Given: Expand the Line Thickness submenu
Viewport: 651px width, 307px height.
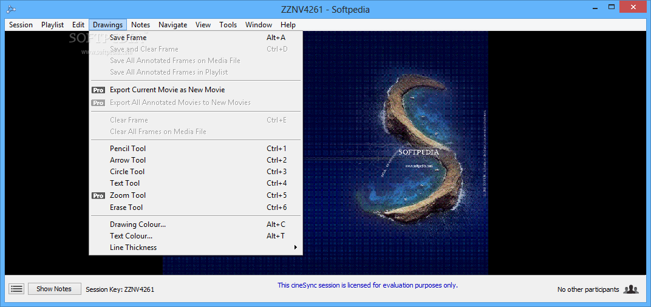Looking at the screenshot, I should pyautogui.click(x=196, y=248).
